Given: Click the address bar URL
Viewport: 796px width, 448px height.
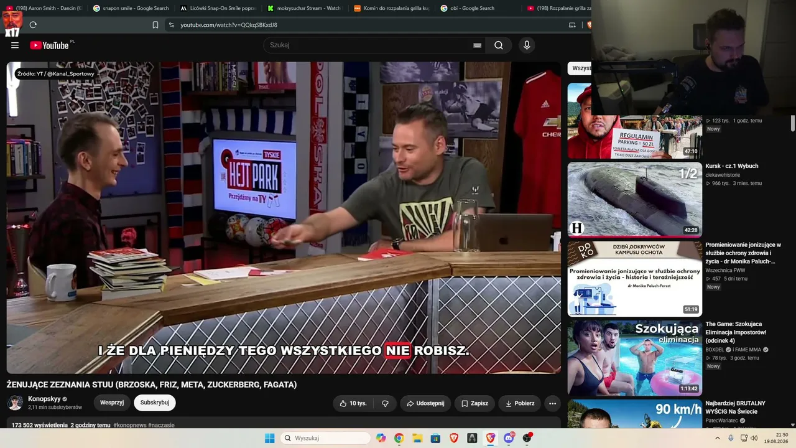Looking at the screenshot, I should [x=229, y=25].
